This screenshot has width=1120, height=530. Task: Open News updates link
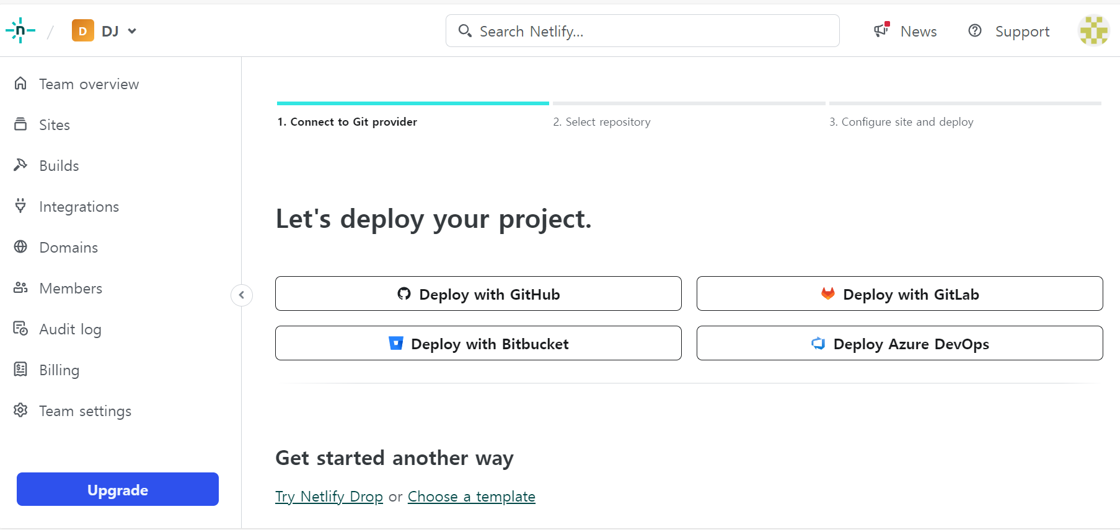918,32
